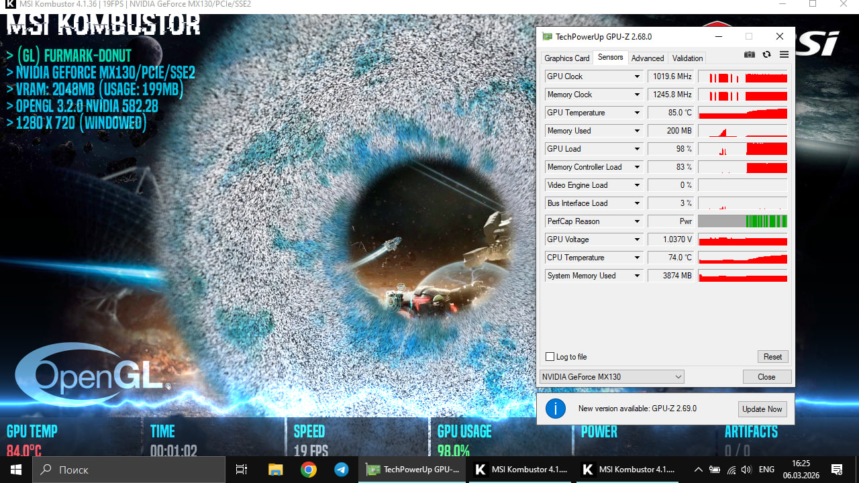Click the volume speaker icon
Screen dimensions: 859x483
[746, 470]
